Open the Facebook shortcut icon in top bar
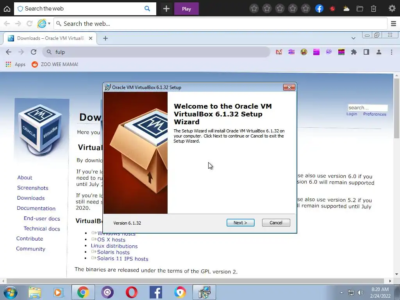Screen dimensions: 400x300 point(319,9)
